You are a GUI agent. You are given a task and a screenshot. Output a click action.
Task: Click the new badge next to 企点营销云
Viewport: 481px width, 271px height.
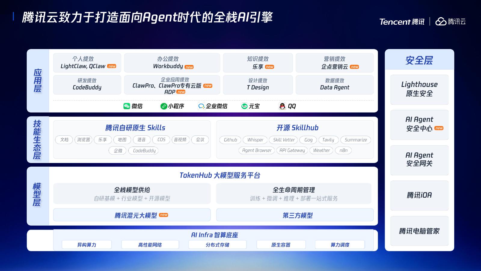click(x=354, y=67)
